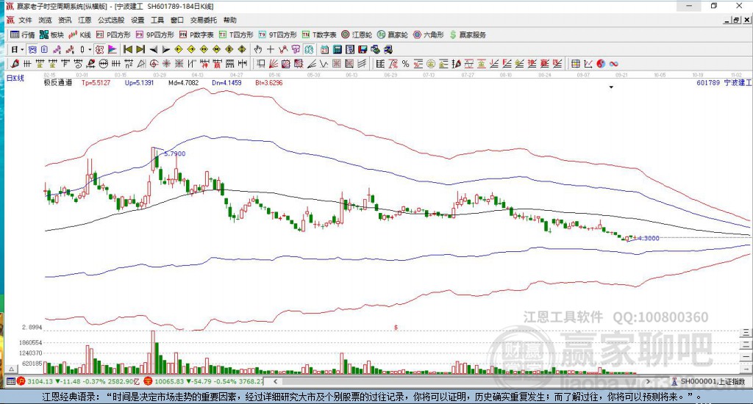The height and width of the screenshot is (404, 753).
Task: Open the 9T四方形 tool
Action: (277, 35)
